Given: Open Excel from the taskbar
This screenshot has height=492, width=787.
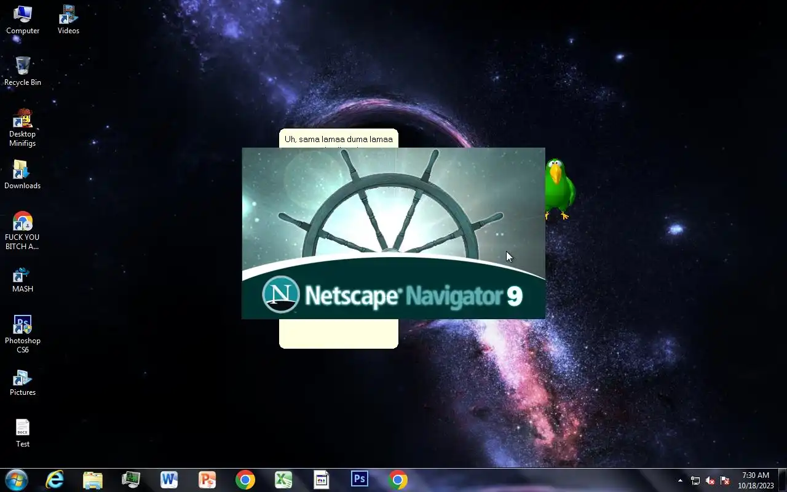Looking at the screenshot, I should tap(283, 480).
